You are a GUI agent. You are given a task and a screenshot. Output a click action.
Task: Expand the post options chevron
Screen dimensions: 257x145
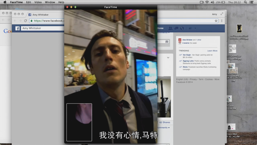[x=168, y=58]
